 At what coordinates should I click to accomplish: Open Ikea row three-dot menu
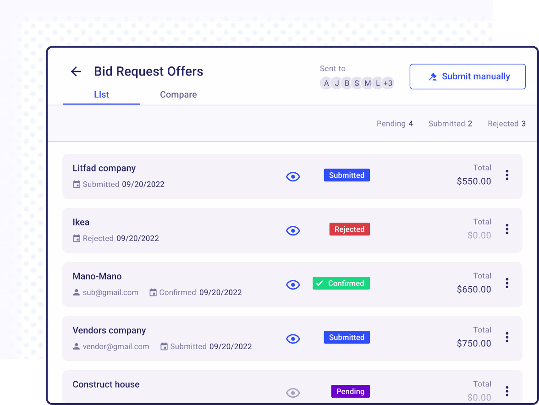pyautogui.click(x=507, y=229)
